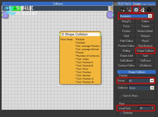Click the **Coll. Position A output

85,79
